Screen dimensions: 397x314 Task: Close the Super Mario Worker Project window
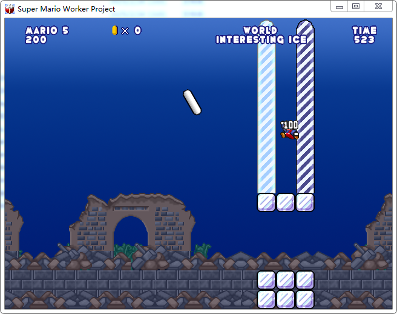[378, 6]
